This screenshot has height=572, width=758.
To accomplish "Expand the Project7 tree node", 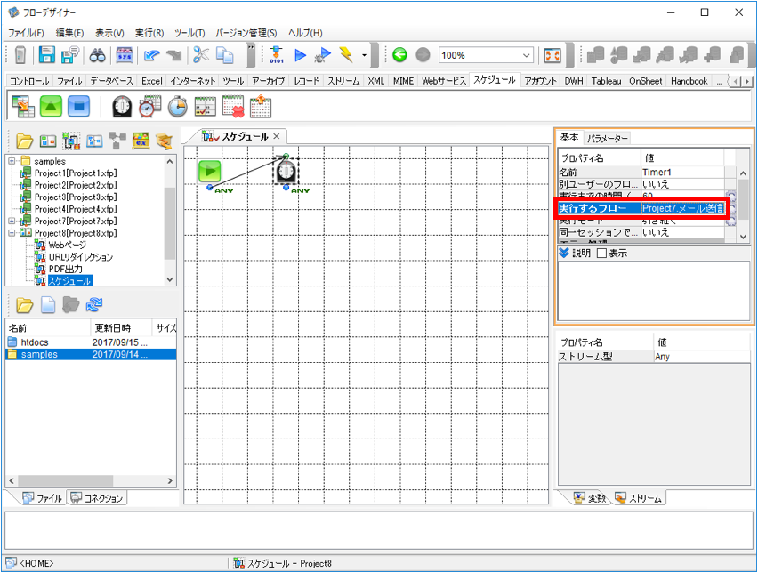I will [x=12, y=221].
